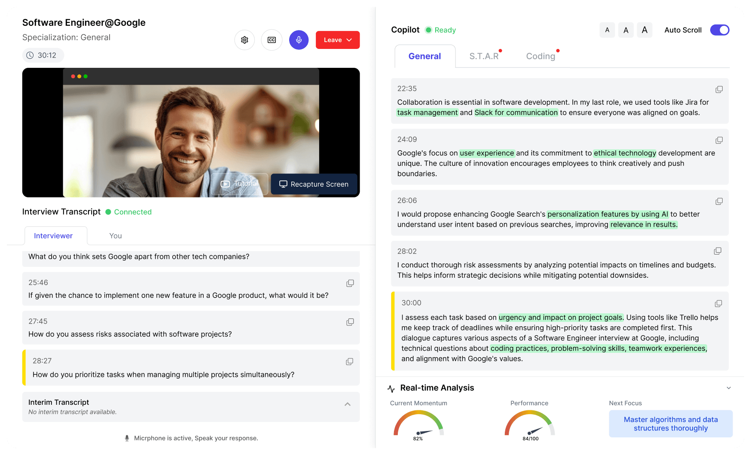Screen dimensions: 751x455
Task: Click the 30:12 timer clock icon
Action: [30, 55]
